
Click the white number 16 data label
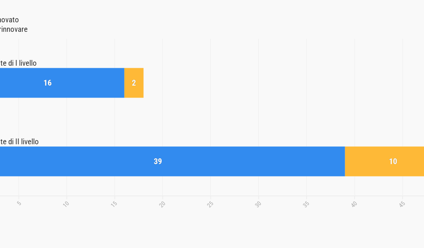tap(48, 83)
